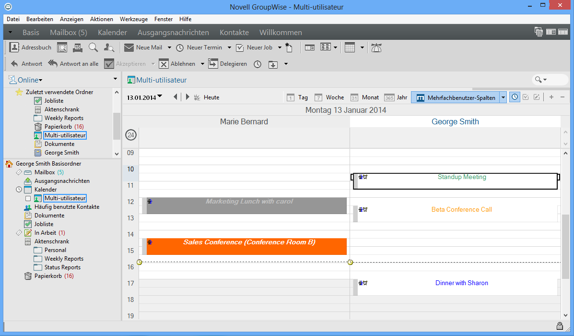
Task: Click the four-grid view options icon
Action: pyautogui.click(x=326, y=47)
